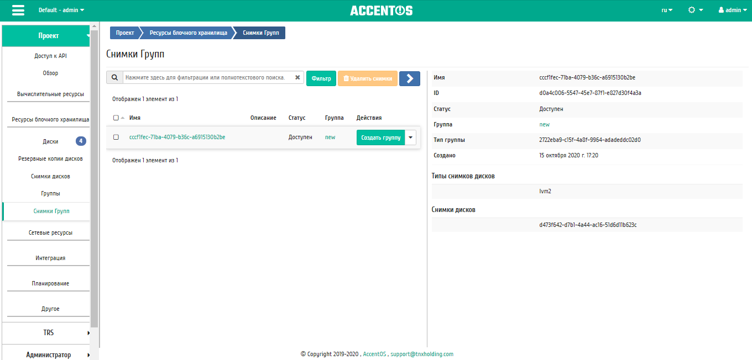
Task: Click the Создать группу button
Action: click(x=380, y=137)
